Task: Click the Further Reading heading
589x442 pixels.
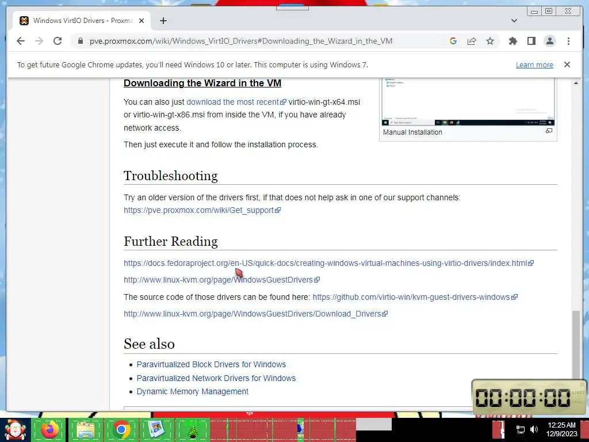Action: point(170,241)
